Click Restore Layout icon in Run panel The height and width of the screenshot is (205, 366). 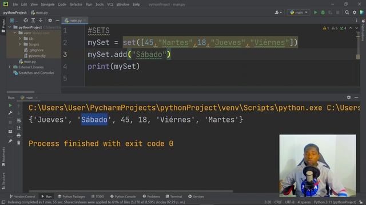pos(10,132)
